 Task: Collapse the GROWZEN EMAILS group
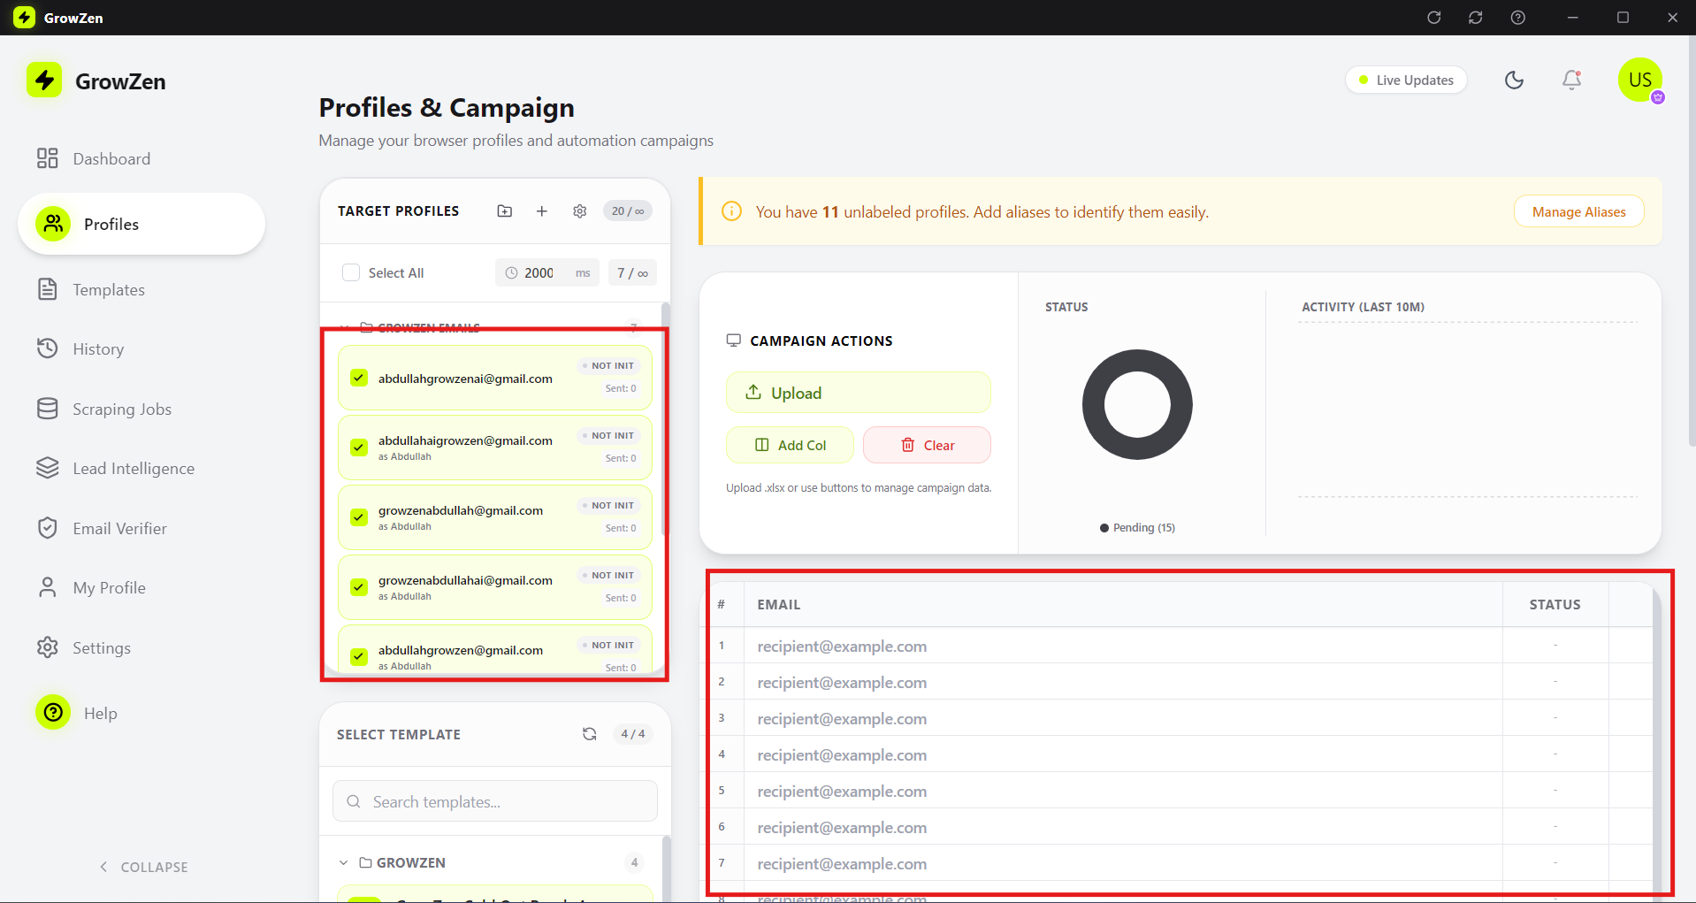pyautogui.click(x=345, y=327)
